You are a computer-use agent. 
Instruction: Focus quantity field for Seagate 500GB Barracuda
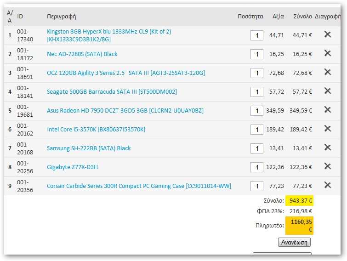257,92
